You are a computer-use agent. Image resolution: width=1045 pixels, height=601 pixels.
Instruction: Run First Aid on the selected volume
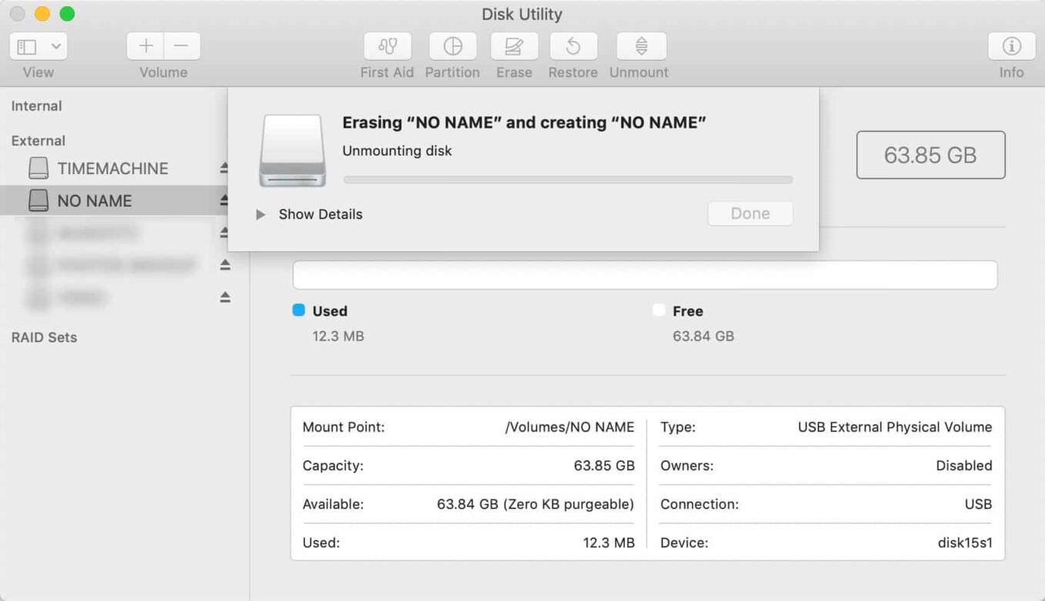pyautogui.click(x=387, y=46)
